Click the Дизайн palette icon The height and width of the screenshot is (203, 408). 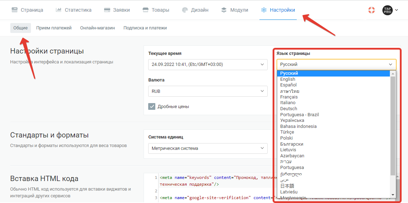185,10
